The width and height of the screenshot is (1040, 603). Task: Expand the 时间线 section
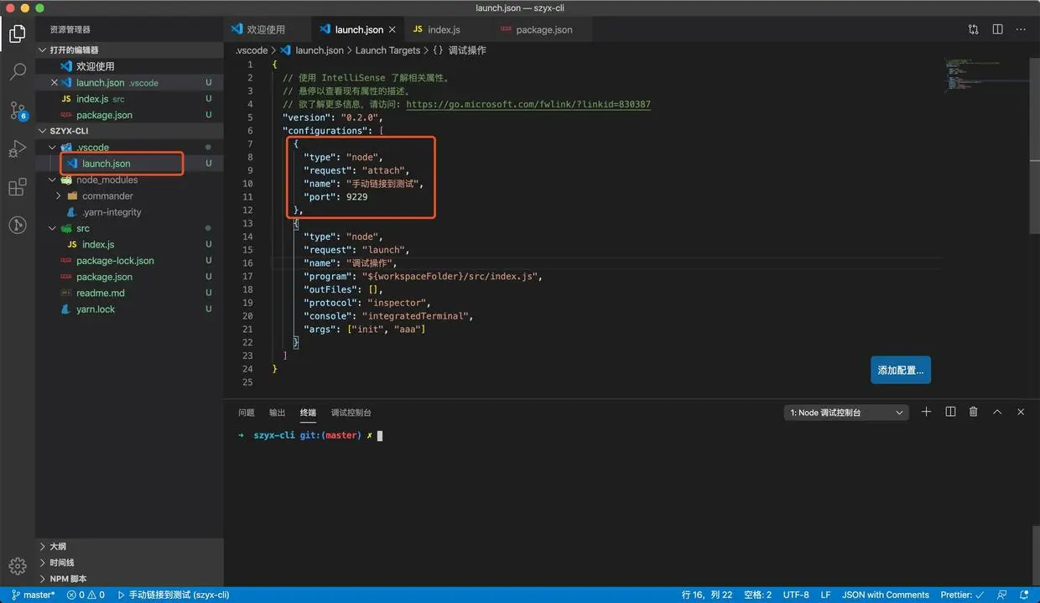pos(129,563)
